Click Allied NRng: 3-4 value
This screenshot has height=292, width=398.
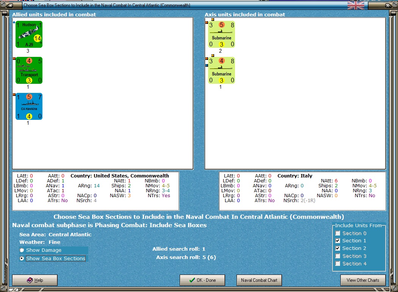point(166,191)
